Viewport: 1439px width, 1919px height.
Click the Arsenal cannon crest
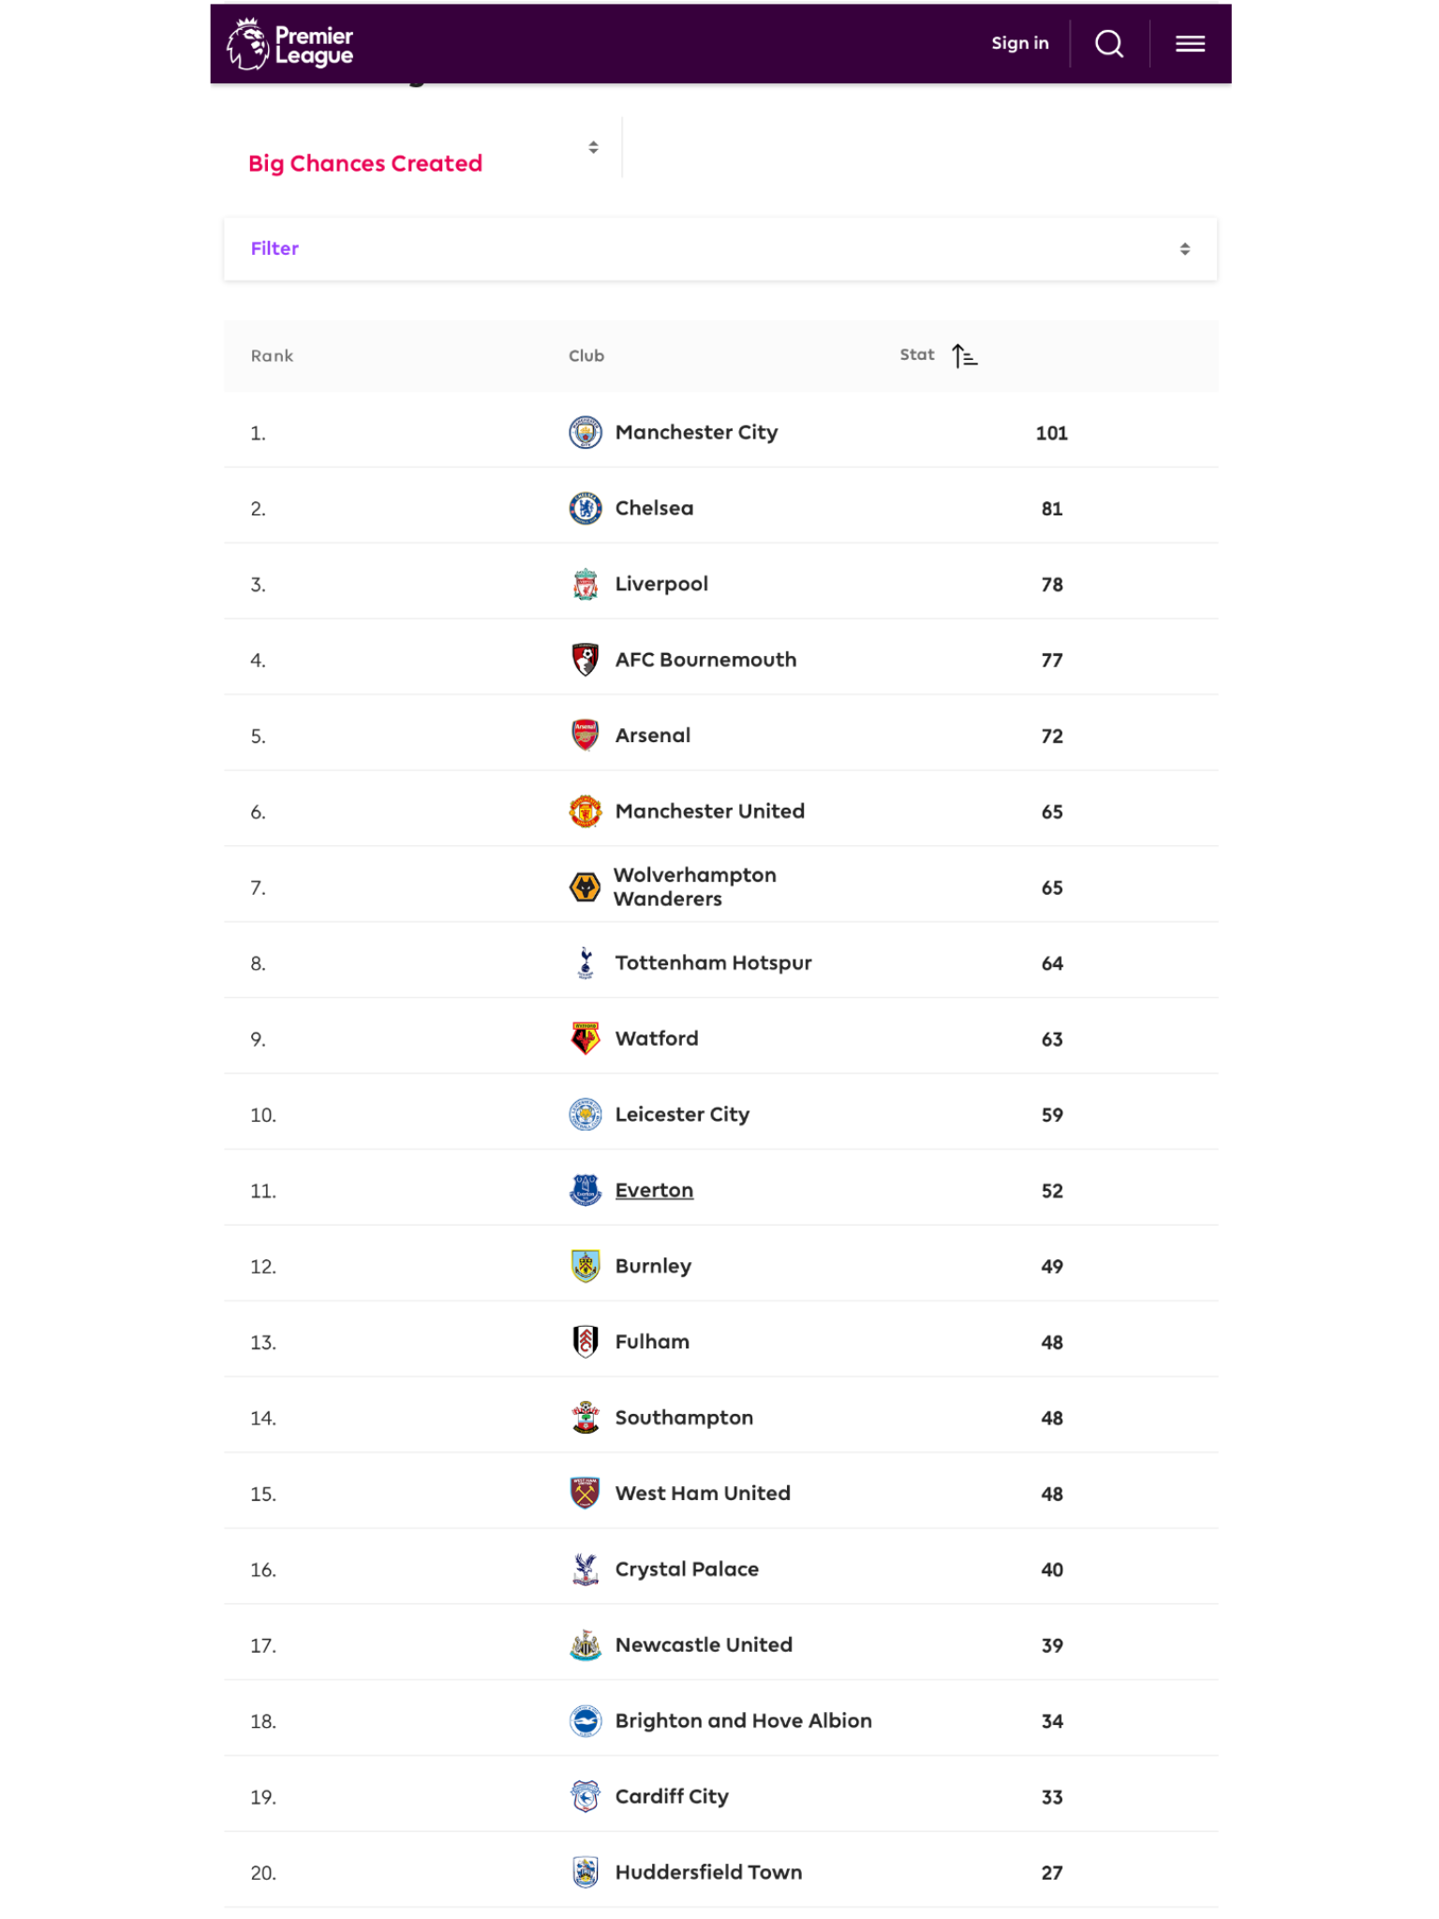(x=586, y=736)
